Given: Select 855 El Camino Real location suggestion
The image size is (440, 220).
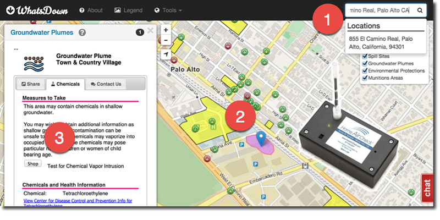Looking at the screenshot, I should [384, 42].
